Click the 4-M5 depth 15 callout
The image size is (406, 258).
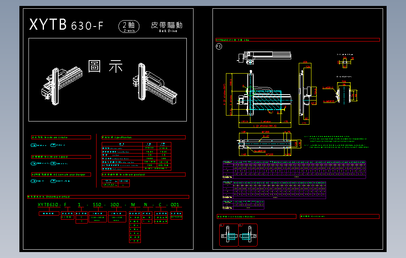point(329,101)
